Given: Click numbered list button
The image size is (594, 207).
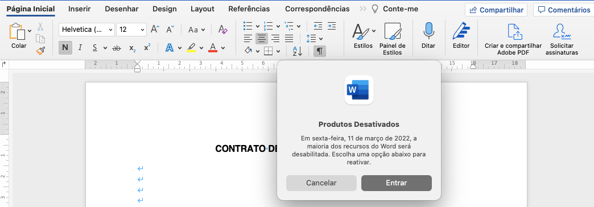Looking at the screenshot, I should [269, 26].
